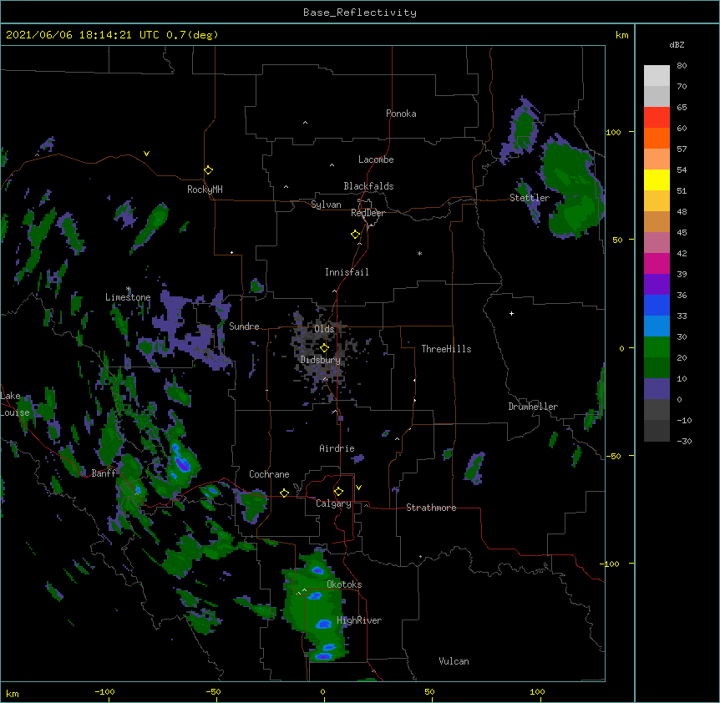Click the white plus marker north of Drumheller
This screenshot has height=703, width=720.
point(511,313)
